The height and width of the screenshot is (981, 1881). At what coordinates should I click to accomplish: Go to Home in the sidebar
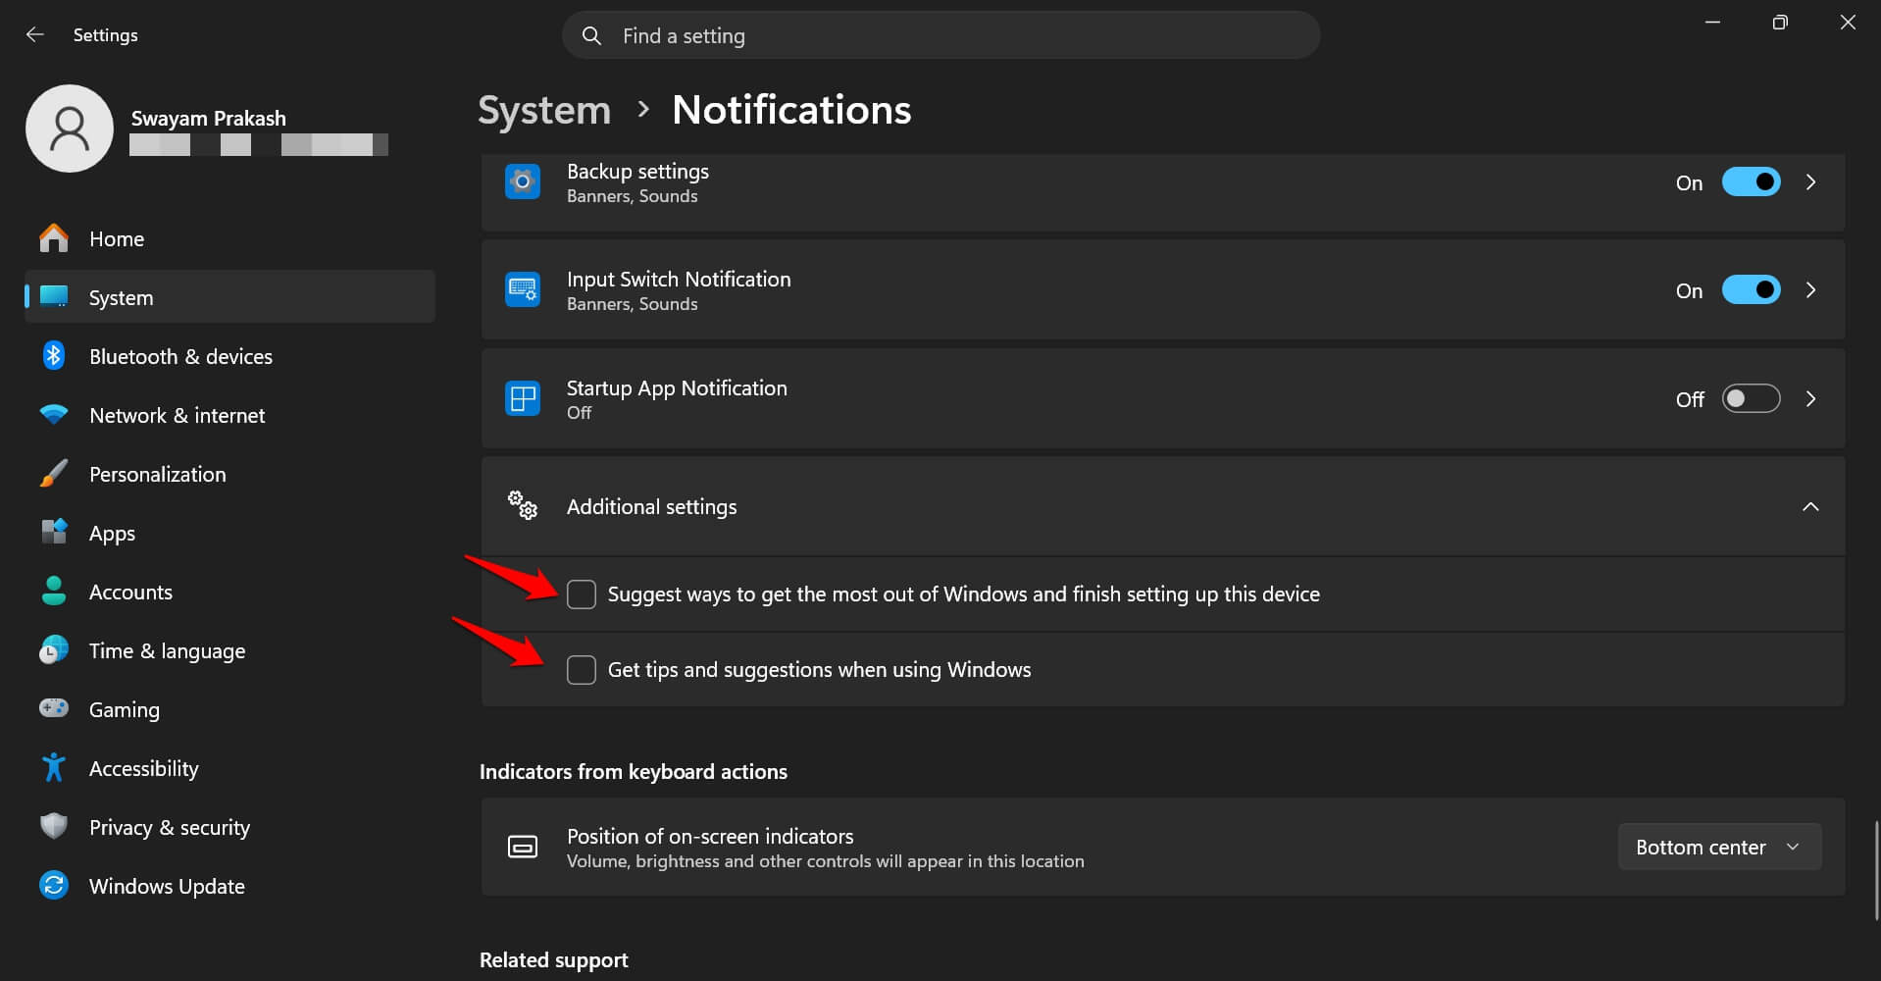[x=229, y=238]
